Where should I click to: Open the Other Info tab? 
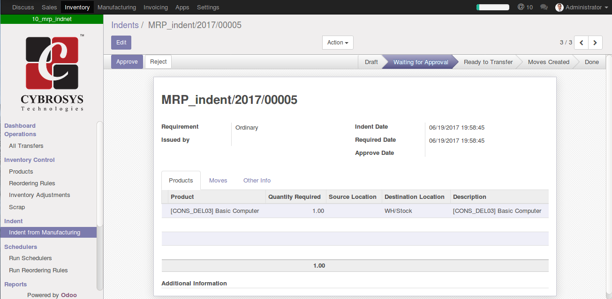[x=257, y=181]
